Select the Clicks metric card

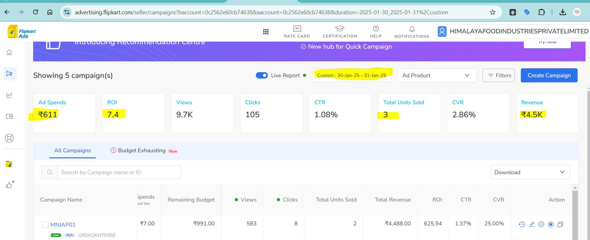(271, 113)
